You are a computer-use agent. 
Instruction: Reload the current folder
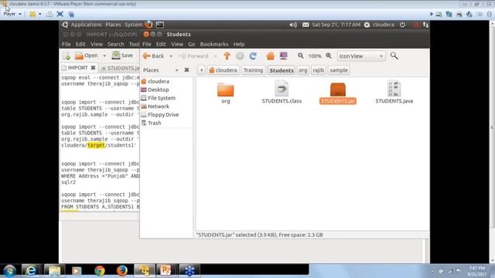coord(253,56)
